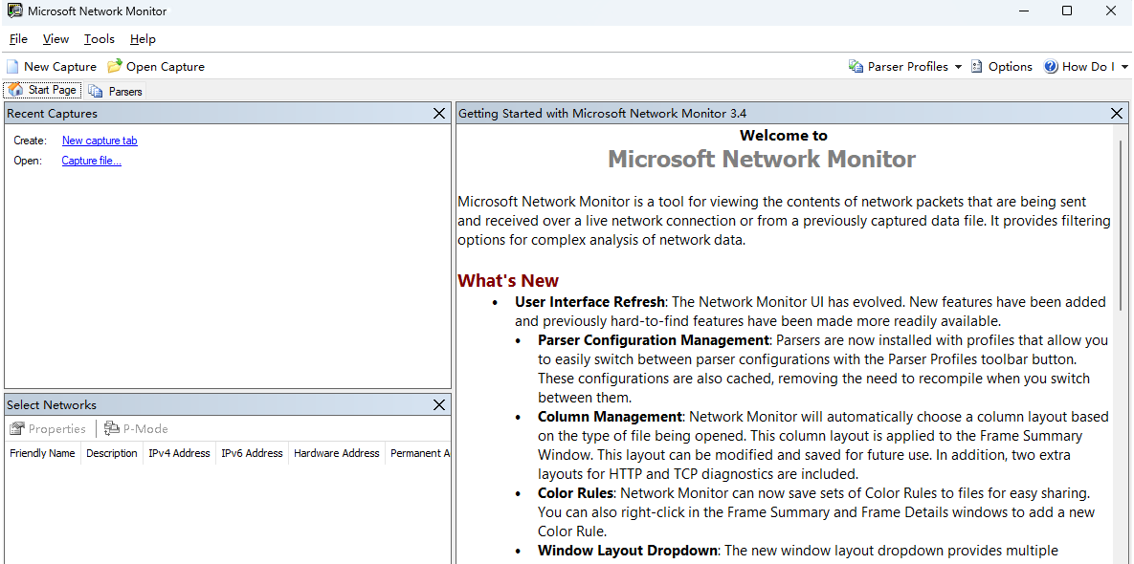Close the Recent Captures panel
1134x564 pixels.
pos(438,113)
